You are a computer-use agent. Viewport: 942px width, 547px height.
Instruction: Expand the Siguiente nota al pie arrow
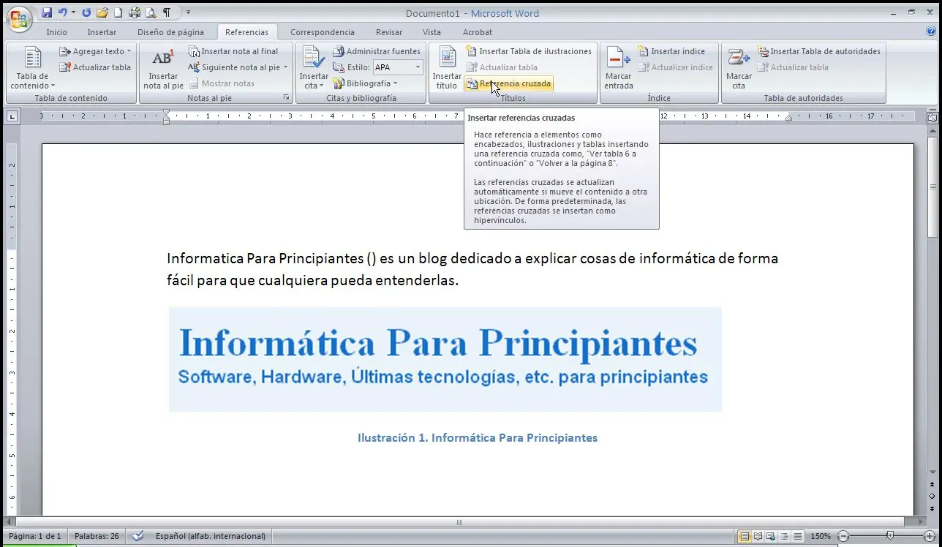[285, 67]
